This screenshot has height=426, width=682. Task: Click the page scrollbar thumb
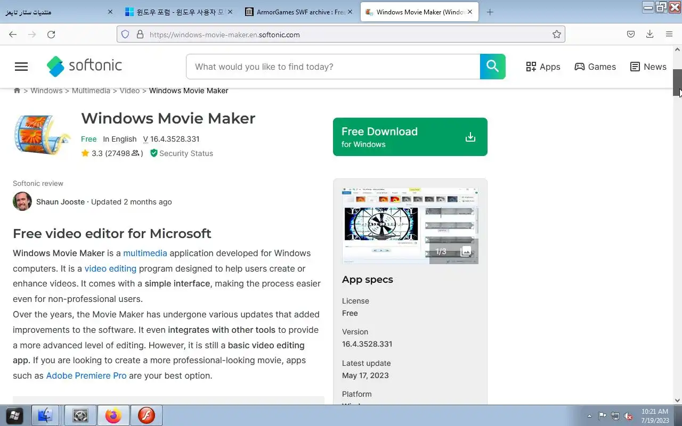coord(677,83)
